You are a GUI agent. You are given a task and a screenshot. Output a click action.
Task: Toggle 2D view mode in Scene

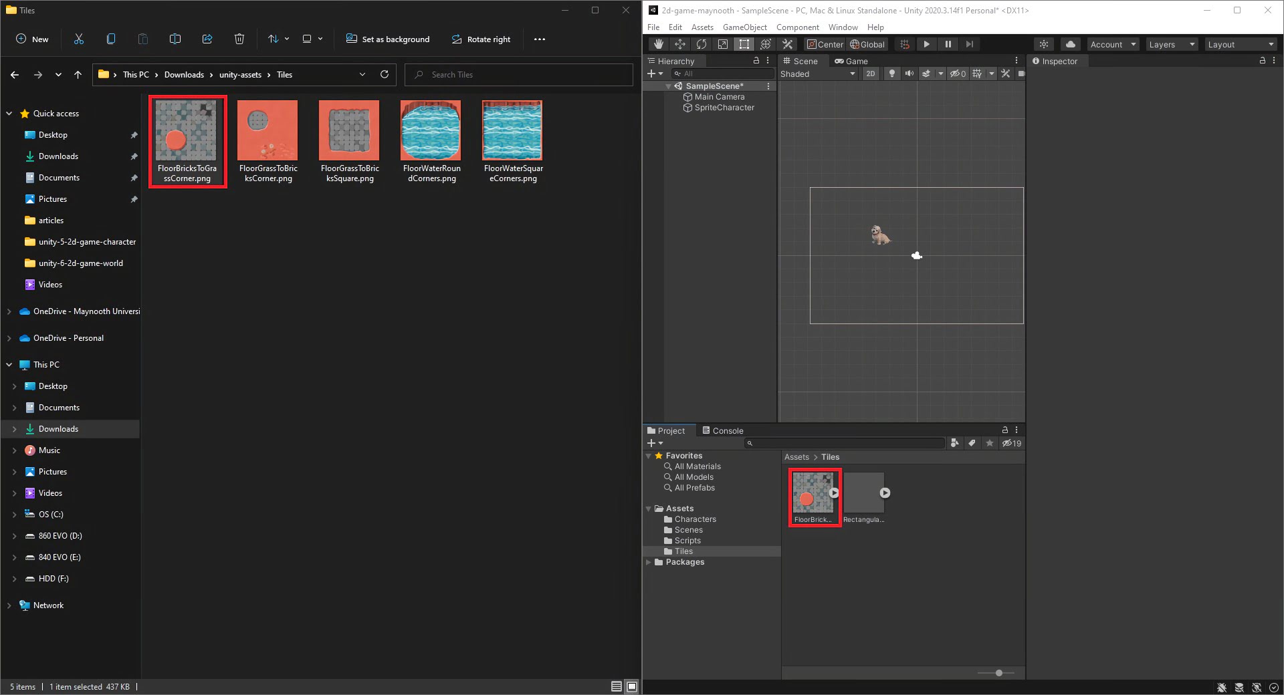[870, 74]
